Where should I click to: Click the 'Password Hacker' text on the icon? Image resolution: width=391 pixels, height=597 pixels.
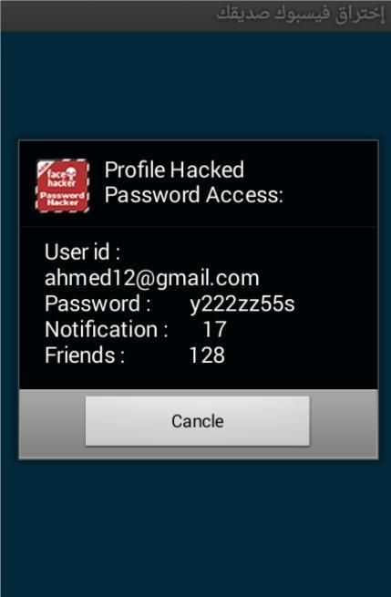pyautogui.click(x=63, y=199)
